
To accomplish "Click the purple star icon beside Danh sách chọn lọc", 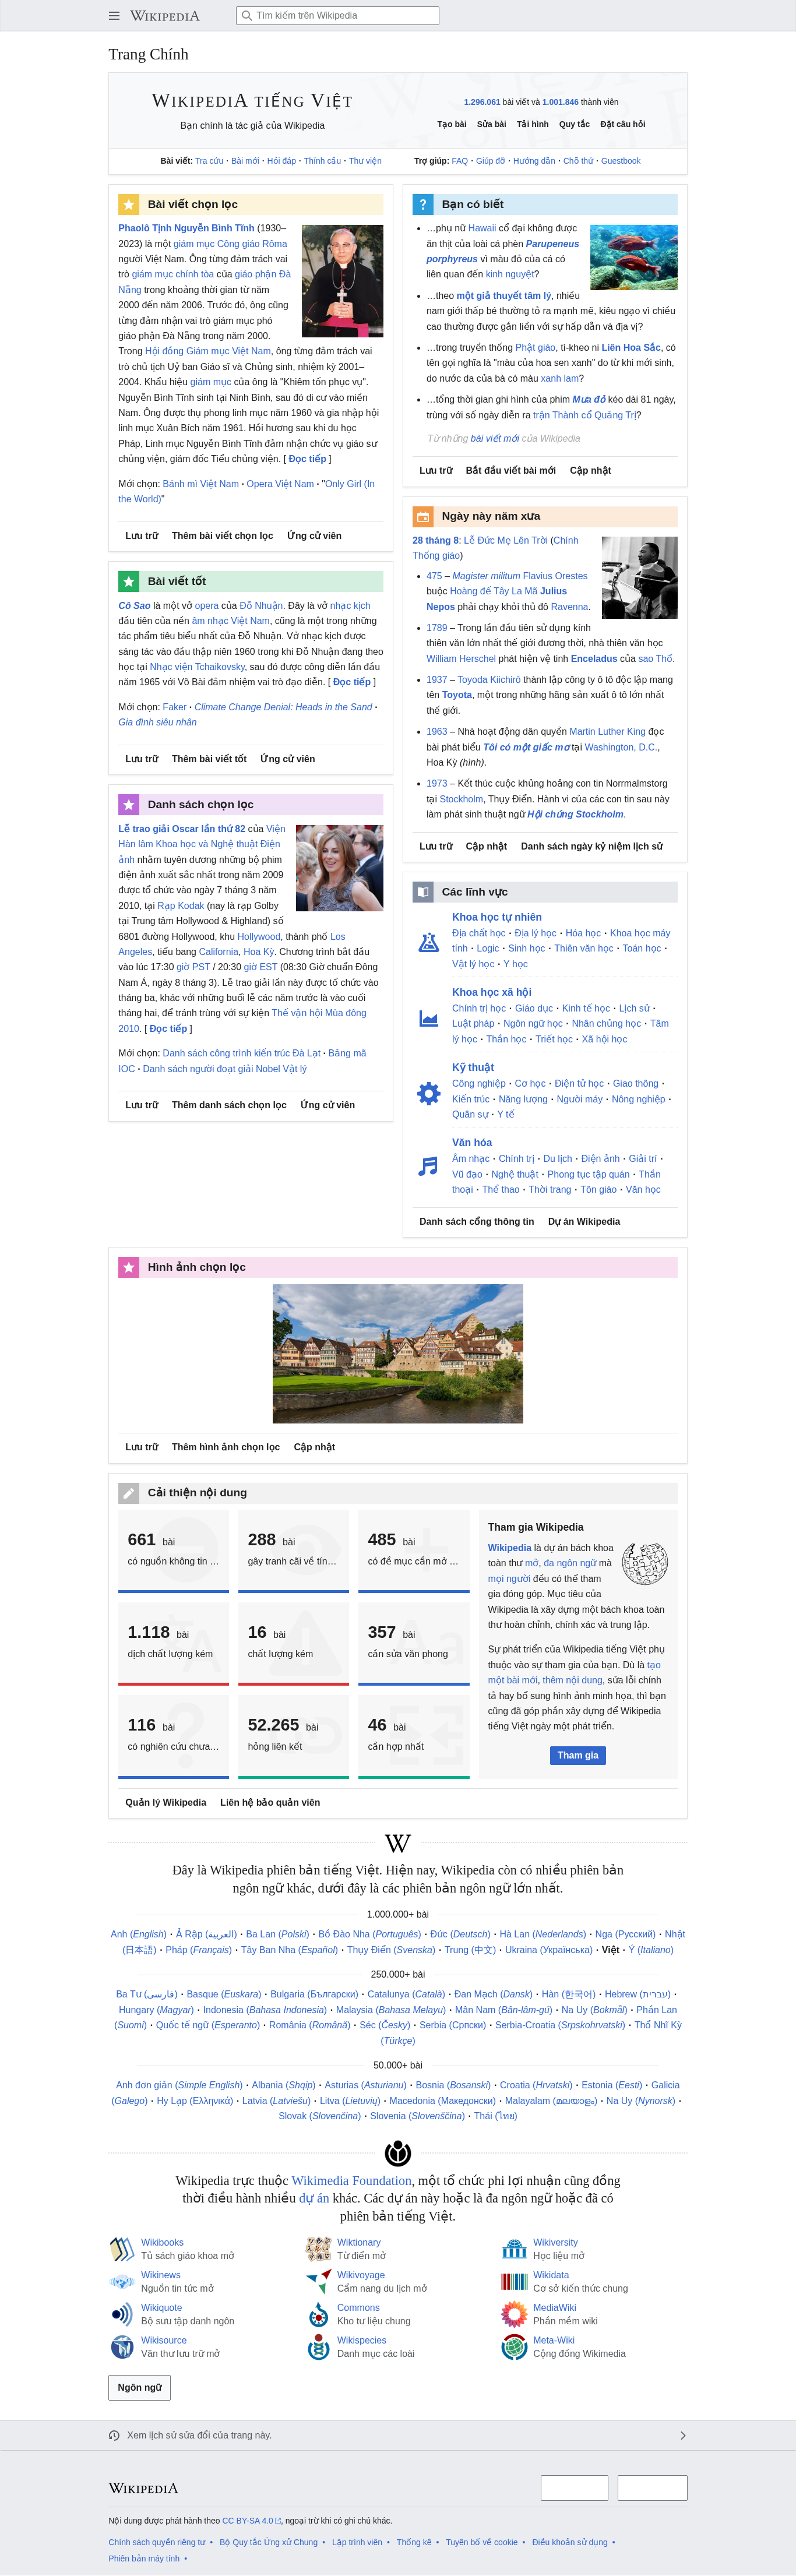I will pos(129,804).
